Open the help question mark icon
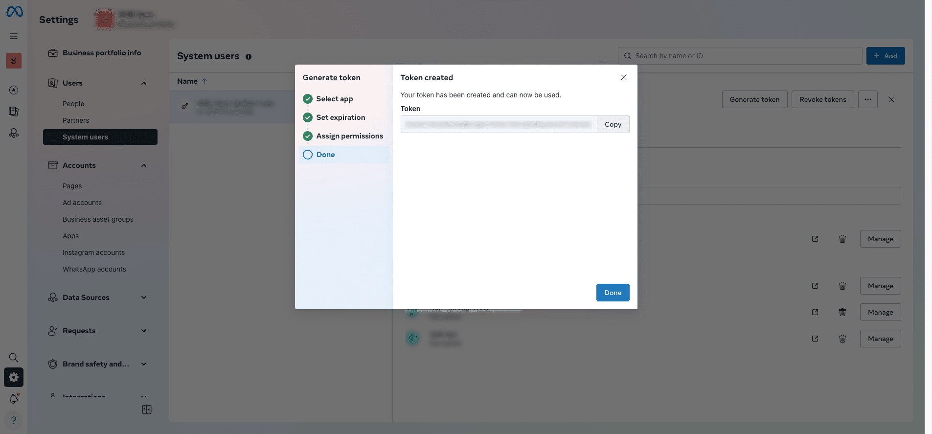932x434 pixels. click(x=14, y=420)
